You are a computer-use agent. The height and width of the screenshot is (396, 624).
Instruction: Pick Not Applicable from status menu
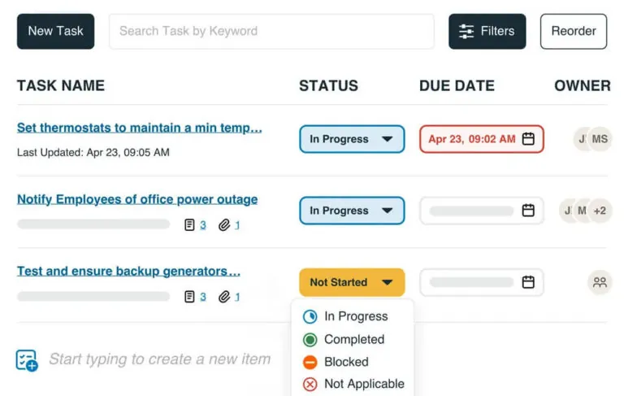[x=363, y=384]
